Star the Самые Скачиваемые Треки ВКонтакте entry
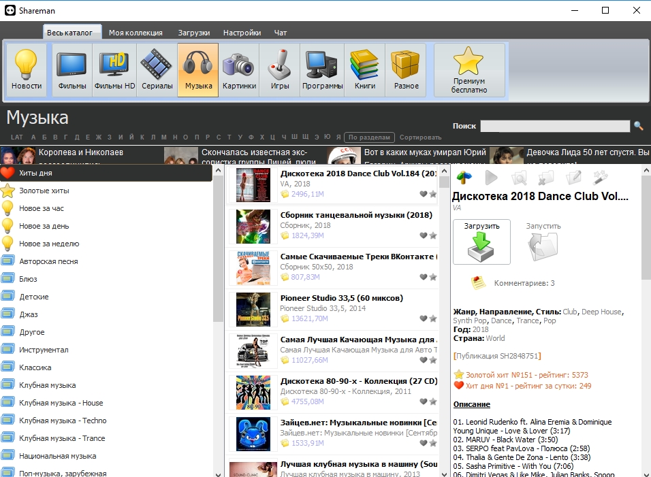The image size is (651, 477). (433, 277)
